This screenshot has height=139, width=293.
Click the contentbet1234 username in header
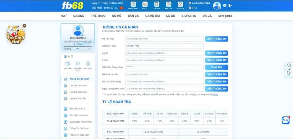201,3
